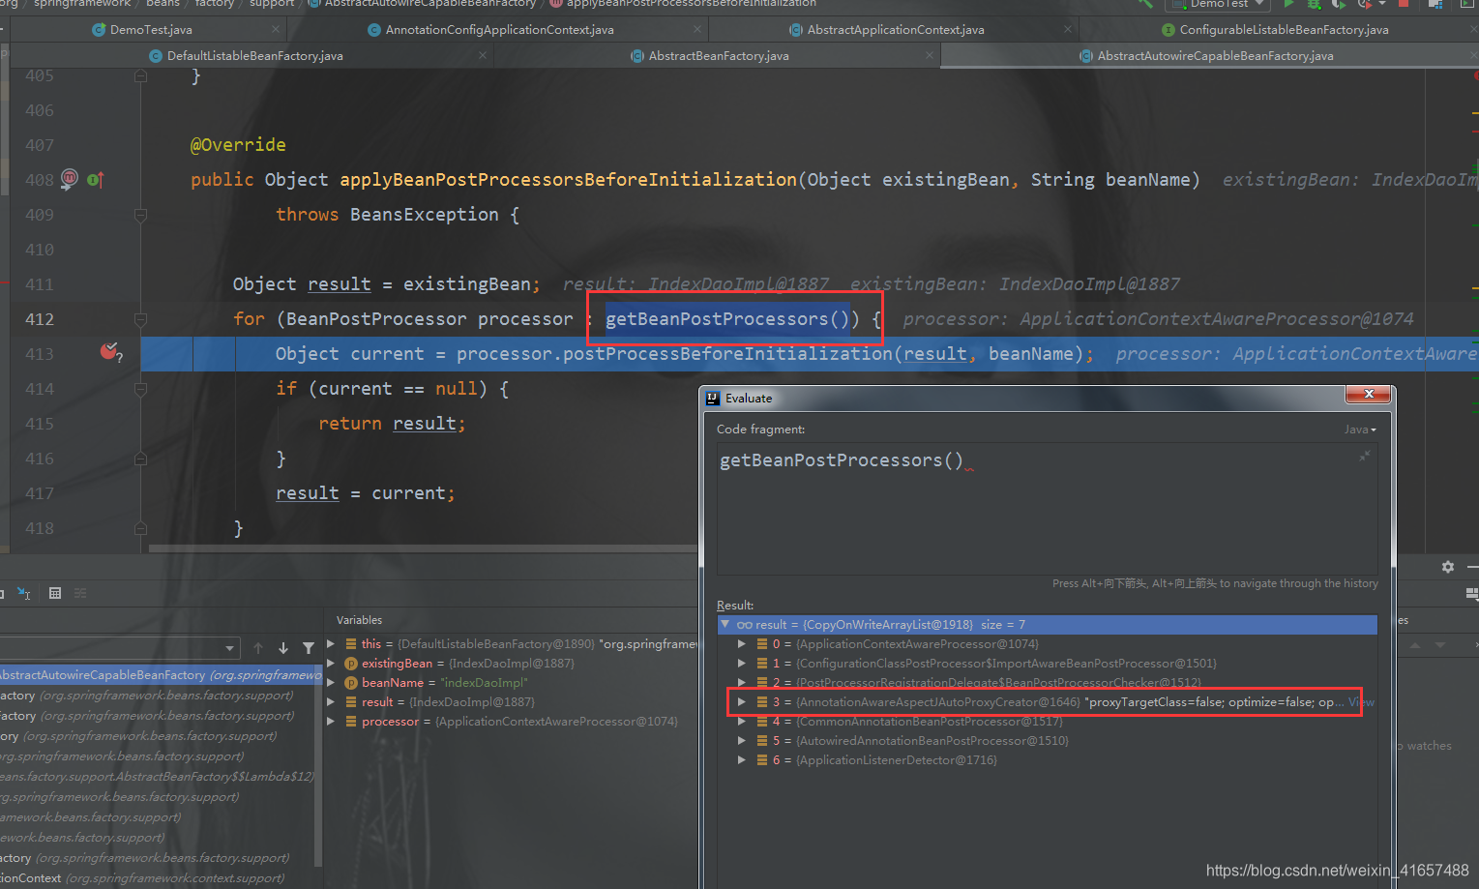The height and width of the screenshot is (889, 1479).
Task: Click the Run DemoTest green play icon
Action: [1288, 4]
